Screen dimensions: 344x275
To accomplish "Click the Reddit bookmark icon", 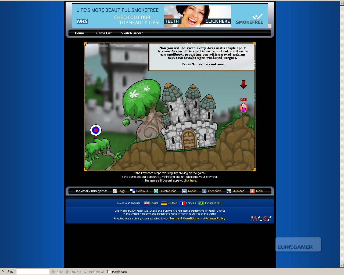I will [x=184, y=191].
